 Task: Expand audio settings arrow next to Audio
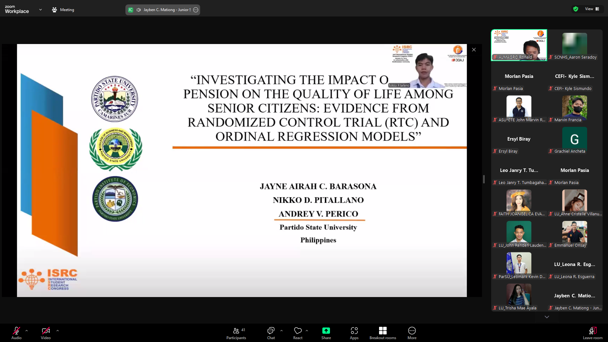click(x=27, y=331)
